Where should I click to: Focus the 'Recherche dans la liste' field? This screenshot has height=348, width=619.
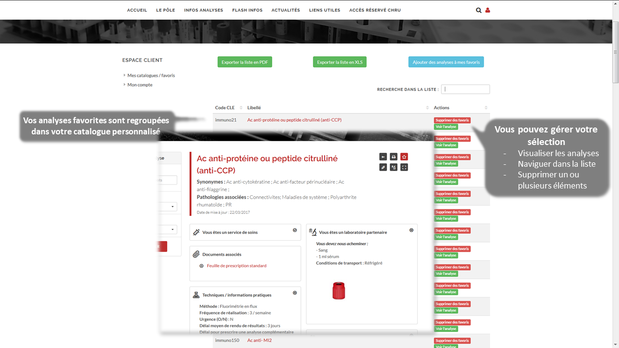(465, 89)
